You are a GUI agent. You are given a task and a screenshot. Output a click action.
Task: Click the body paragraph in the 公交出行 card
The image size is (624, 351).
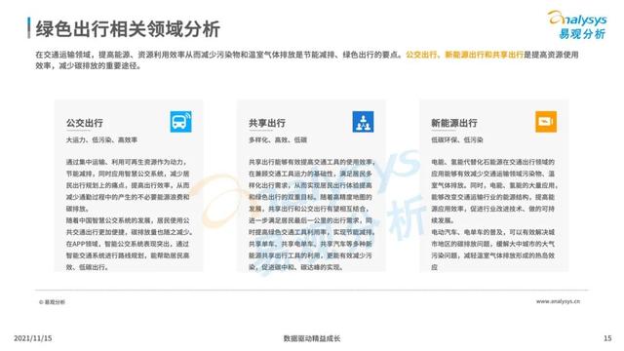129,214
